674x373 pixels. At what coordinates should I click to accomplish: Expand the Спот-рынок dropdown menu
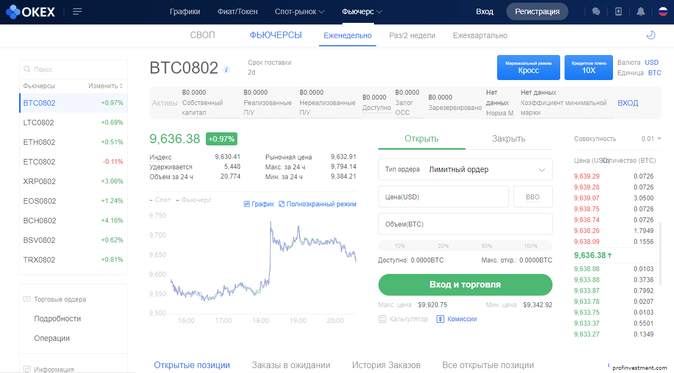point(300,11)
